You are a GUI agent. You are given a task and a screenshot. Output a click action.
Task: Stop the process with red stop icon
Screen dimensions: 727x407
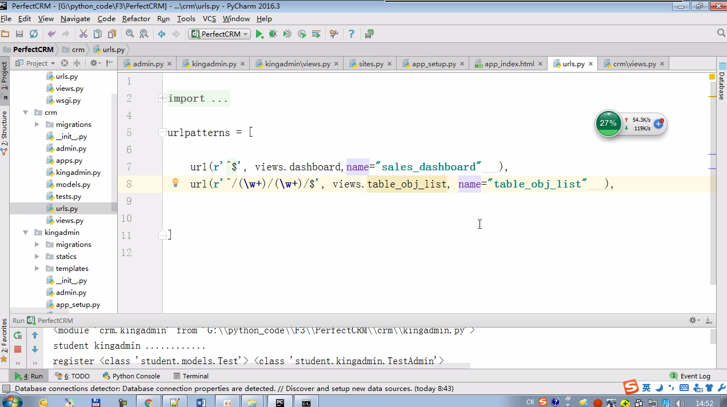coord(18,349)
